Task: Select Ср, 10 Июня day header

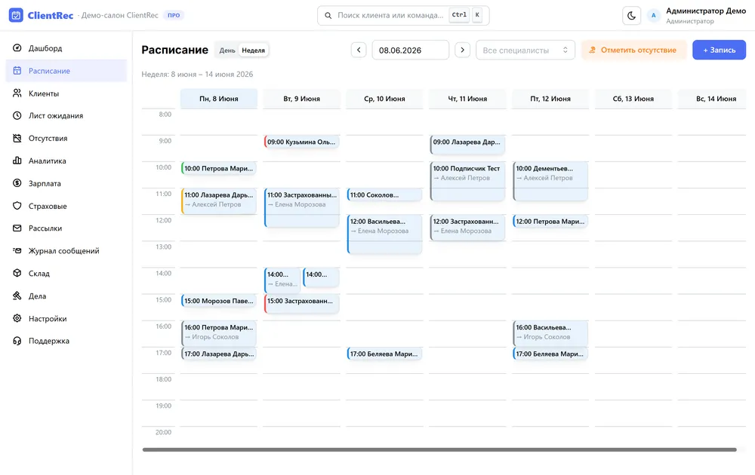Action: point(384,99)
